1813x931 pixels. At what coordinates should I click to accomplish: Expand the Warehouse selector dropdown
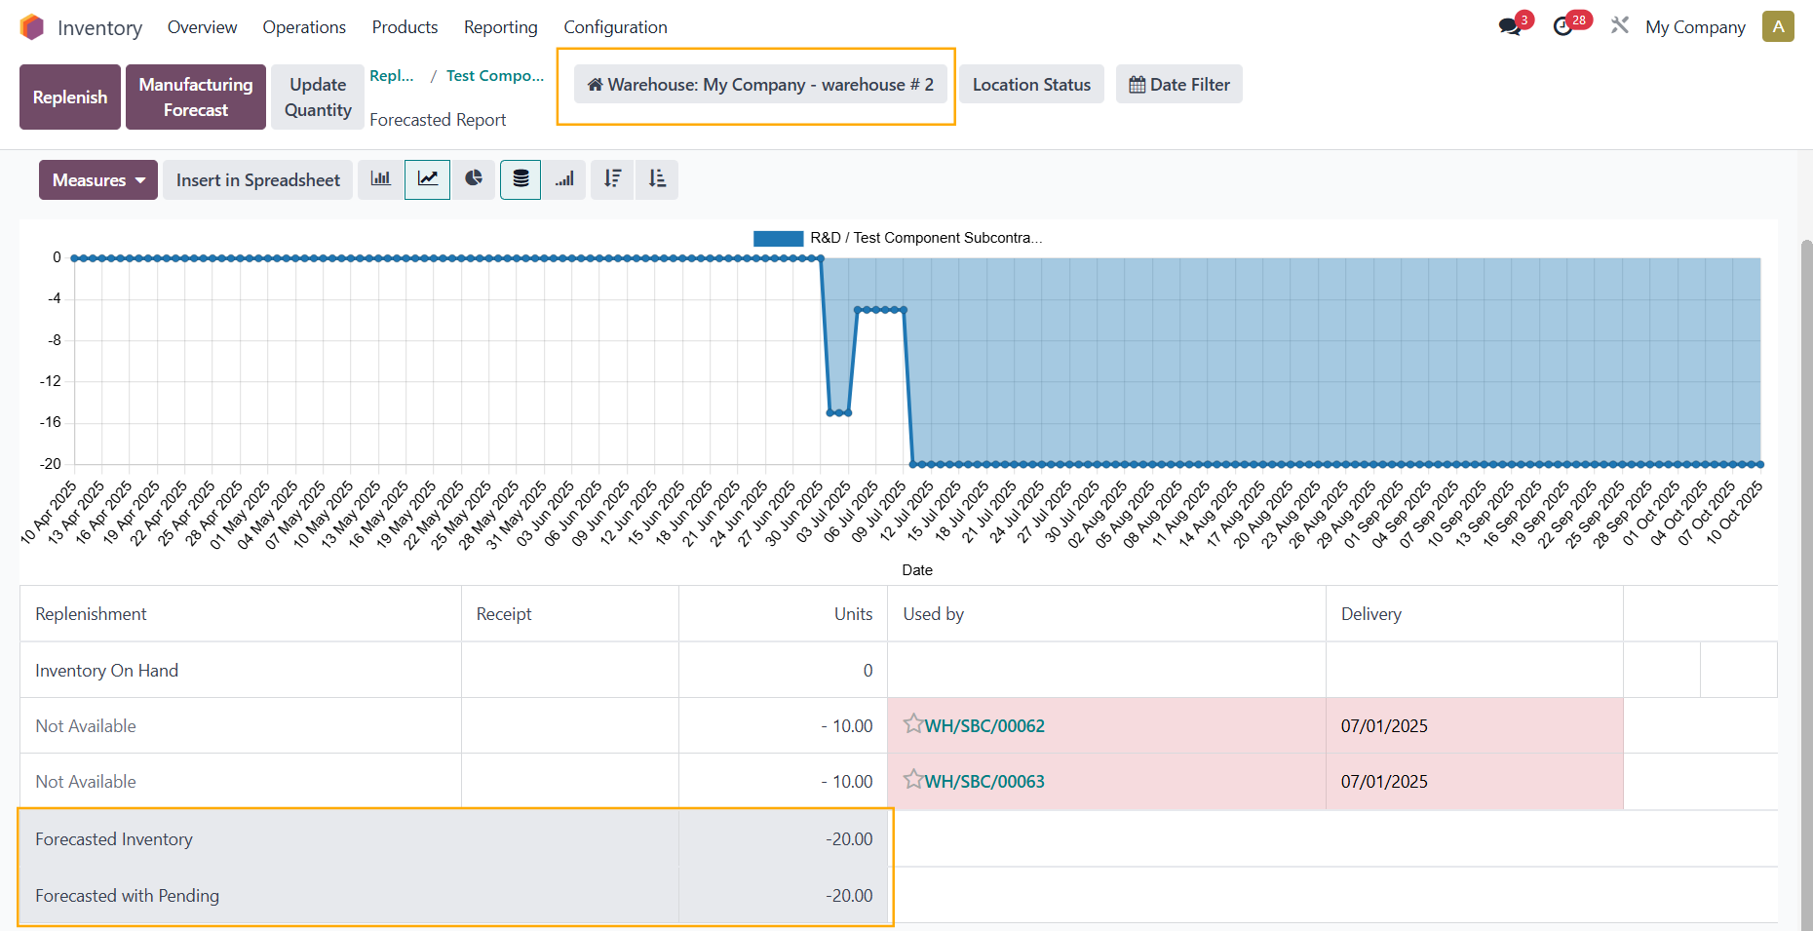pos(760,85)
